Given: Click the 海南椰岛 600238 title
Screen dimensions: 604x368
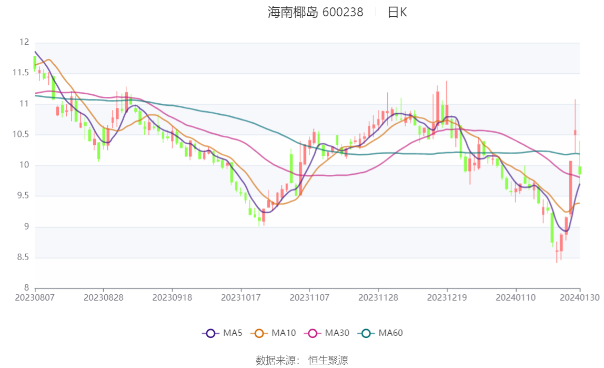Looking at the screenshot, I should (x=316, y=12).
